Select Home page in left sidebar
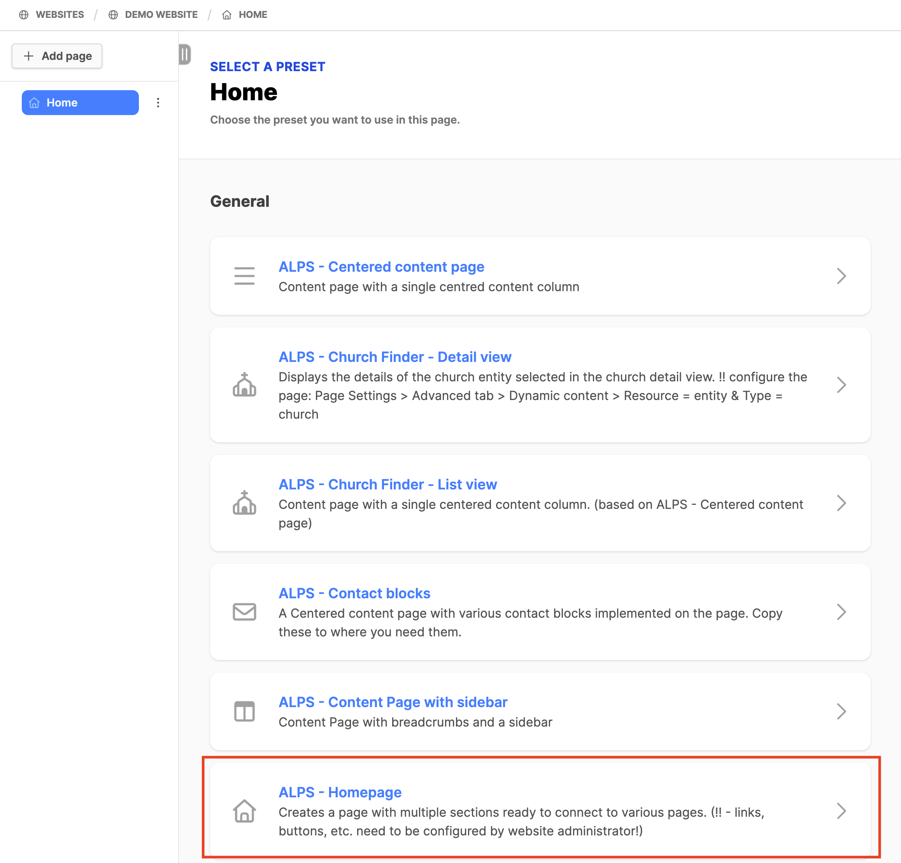 80,102
